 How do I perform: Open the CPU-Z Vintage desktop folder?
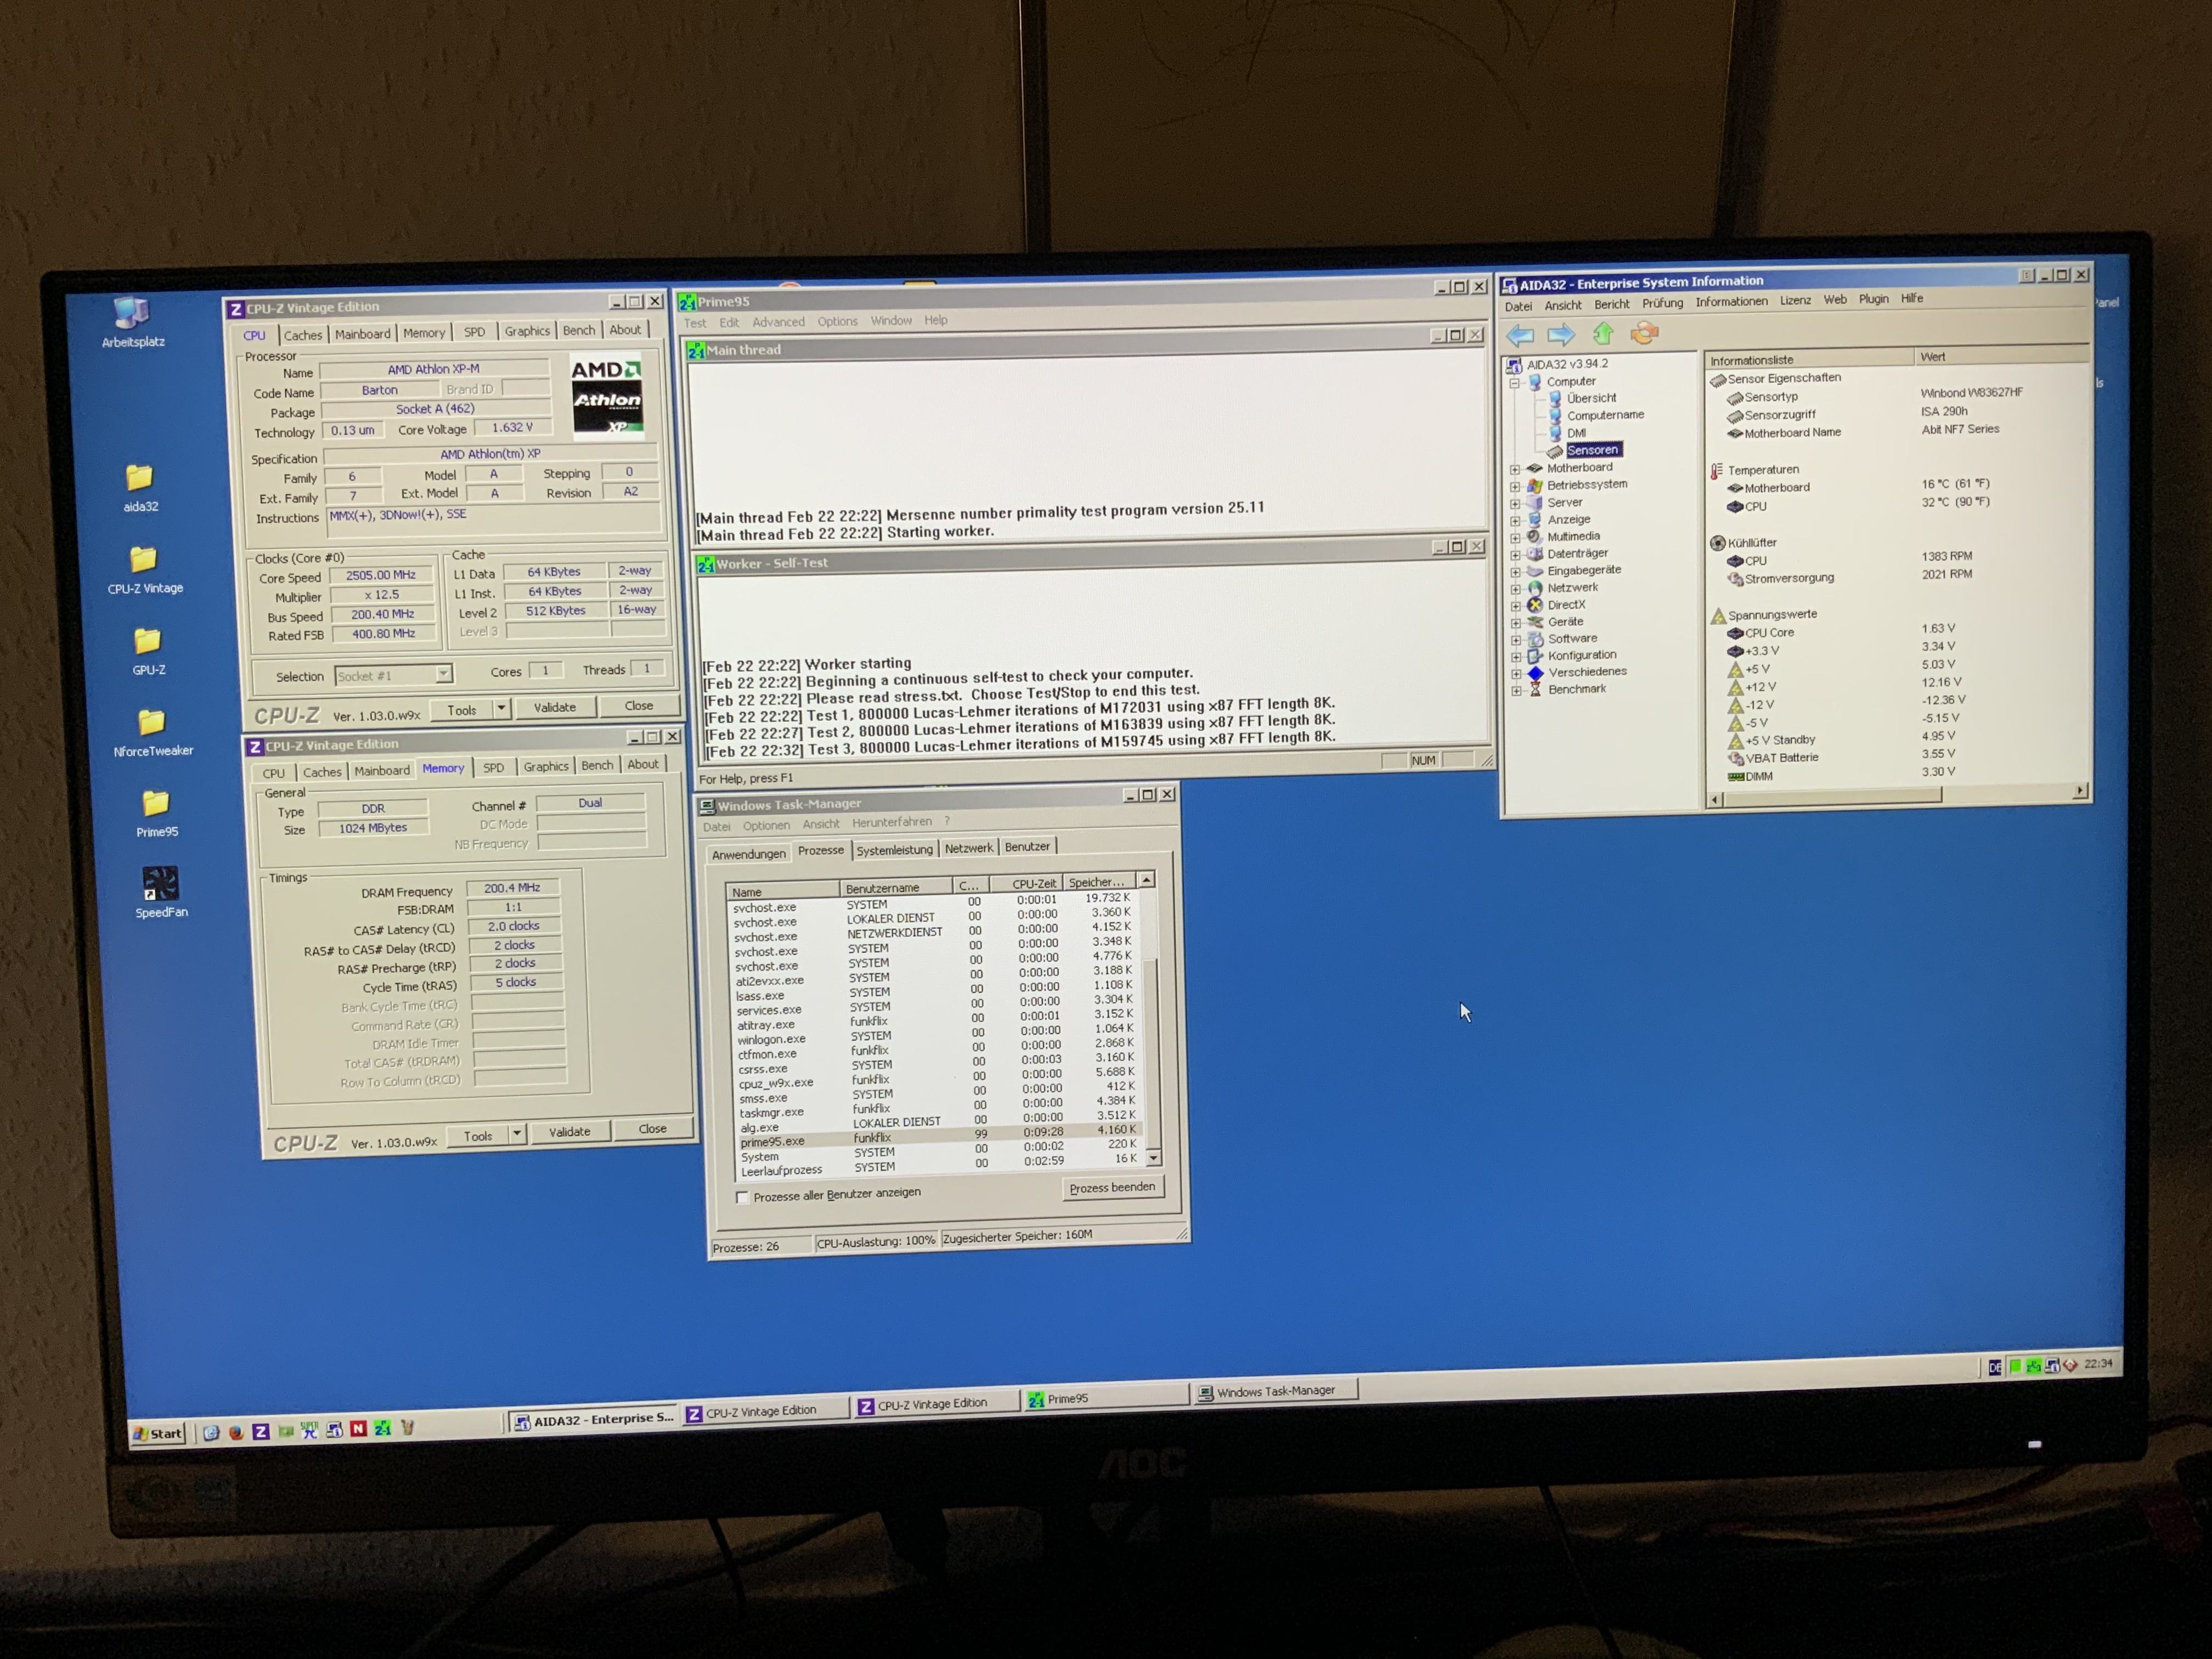[144, 569]
